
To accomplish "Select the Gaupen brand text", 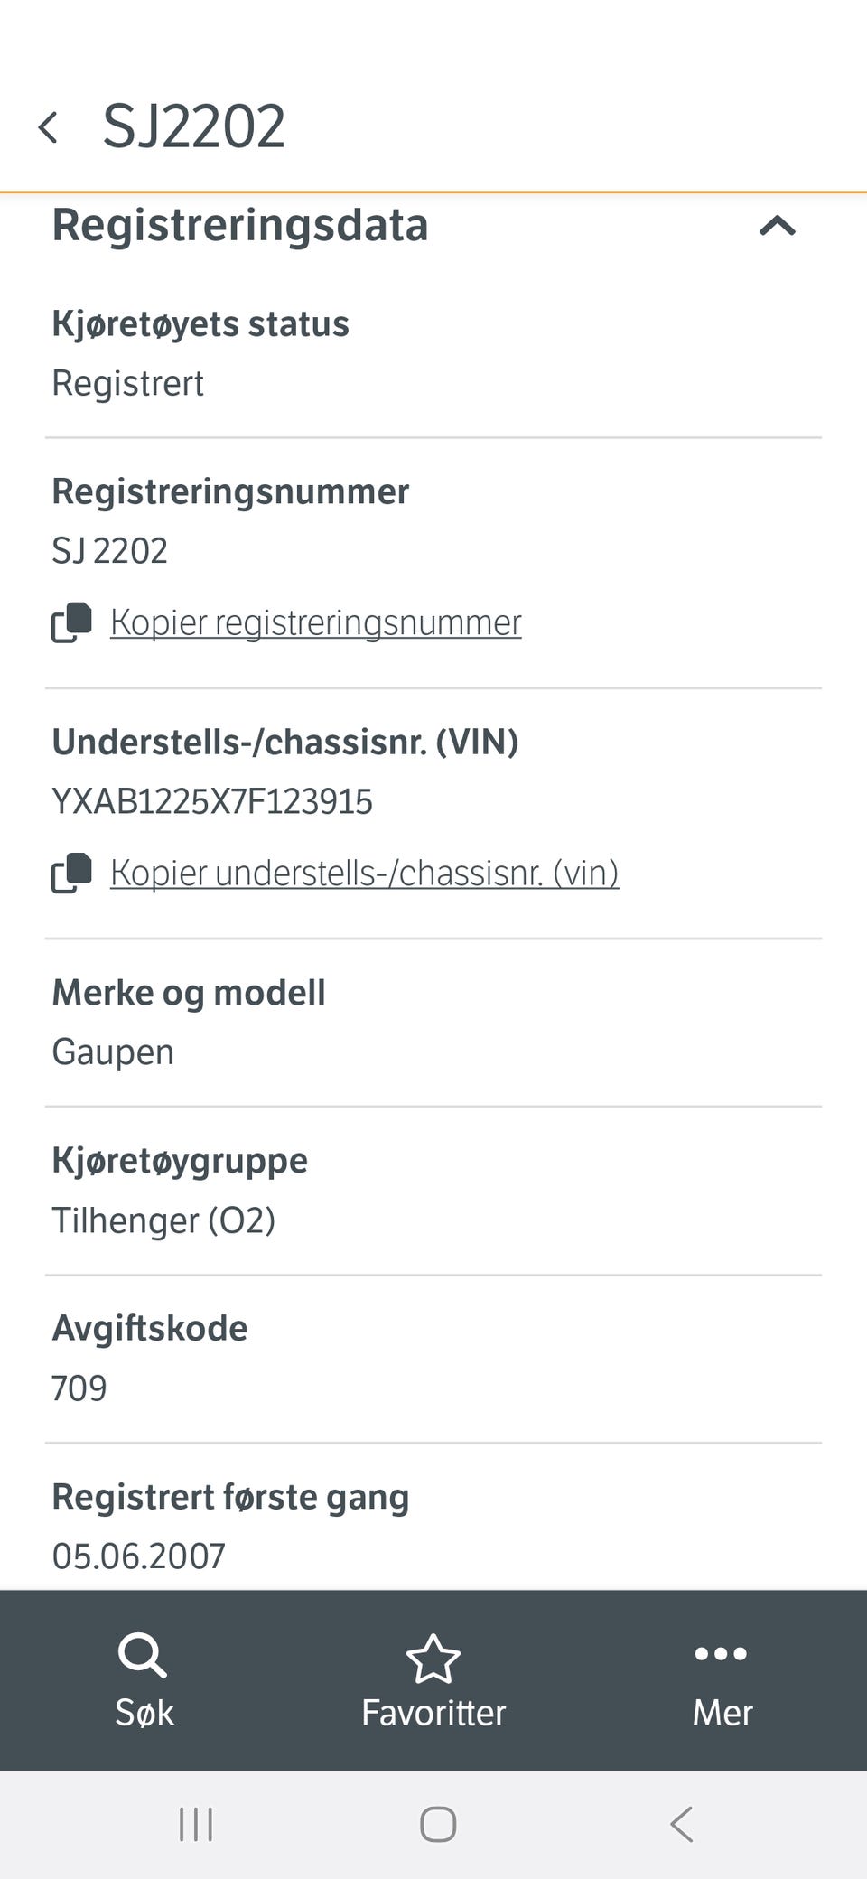I will coord(112,1051).
